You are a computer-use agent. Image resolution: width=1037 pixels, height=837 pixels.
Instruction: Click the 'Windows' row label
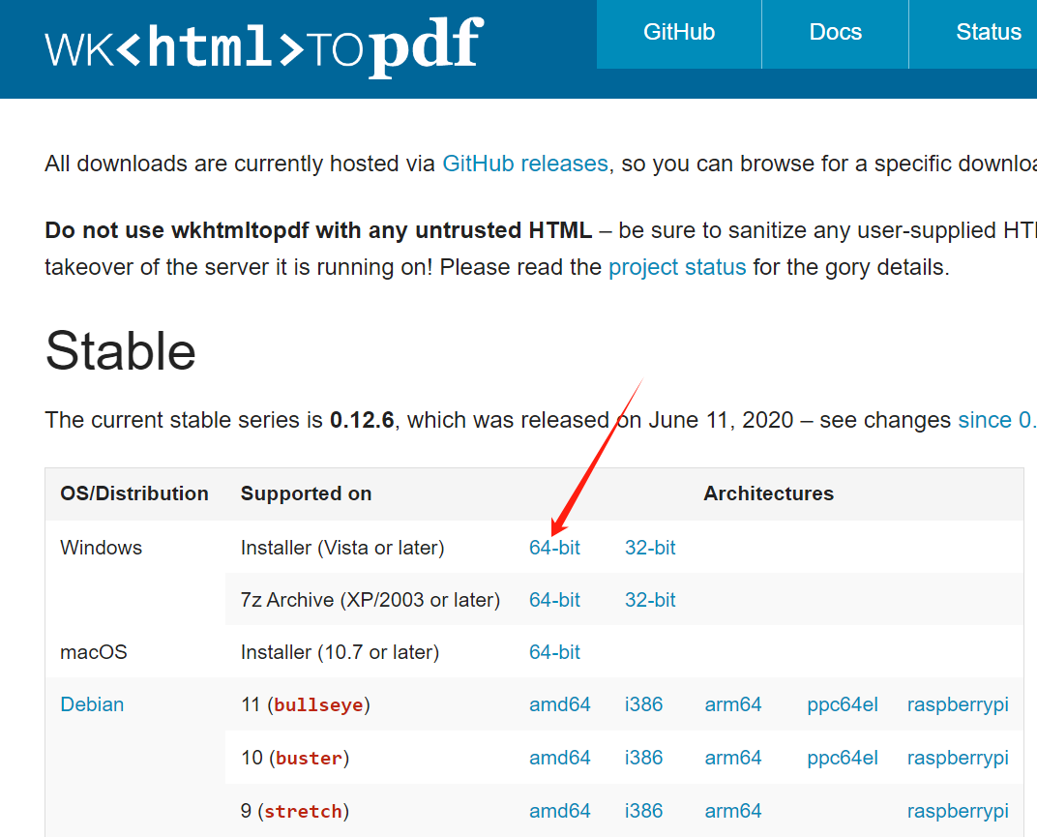click(x=102, y=548)
